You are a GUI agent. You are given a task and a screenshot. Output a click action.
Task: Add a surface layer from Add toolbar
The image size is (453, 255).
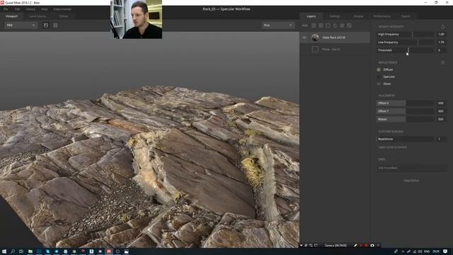314,25
